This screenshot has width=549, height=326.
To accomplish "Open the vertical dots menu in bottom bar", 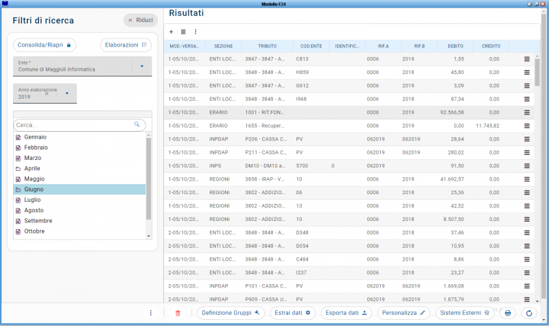I will 151,313.
